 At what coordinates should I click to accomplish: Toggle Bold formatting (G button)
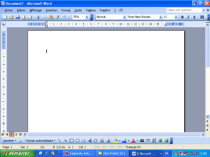coord(182,17)
